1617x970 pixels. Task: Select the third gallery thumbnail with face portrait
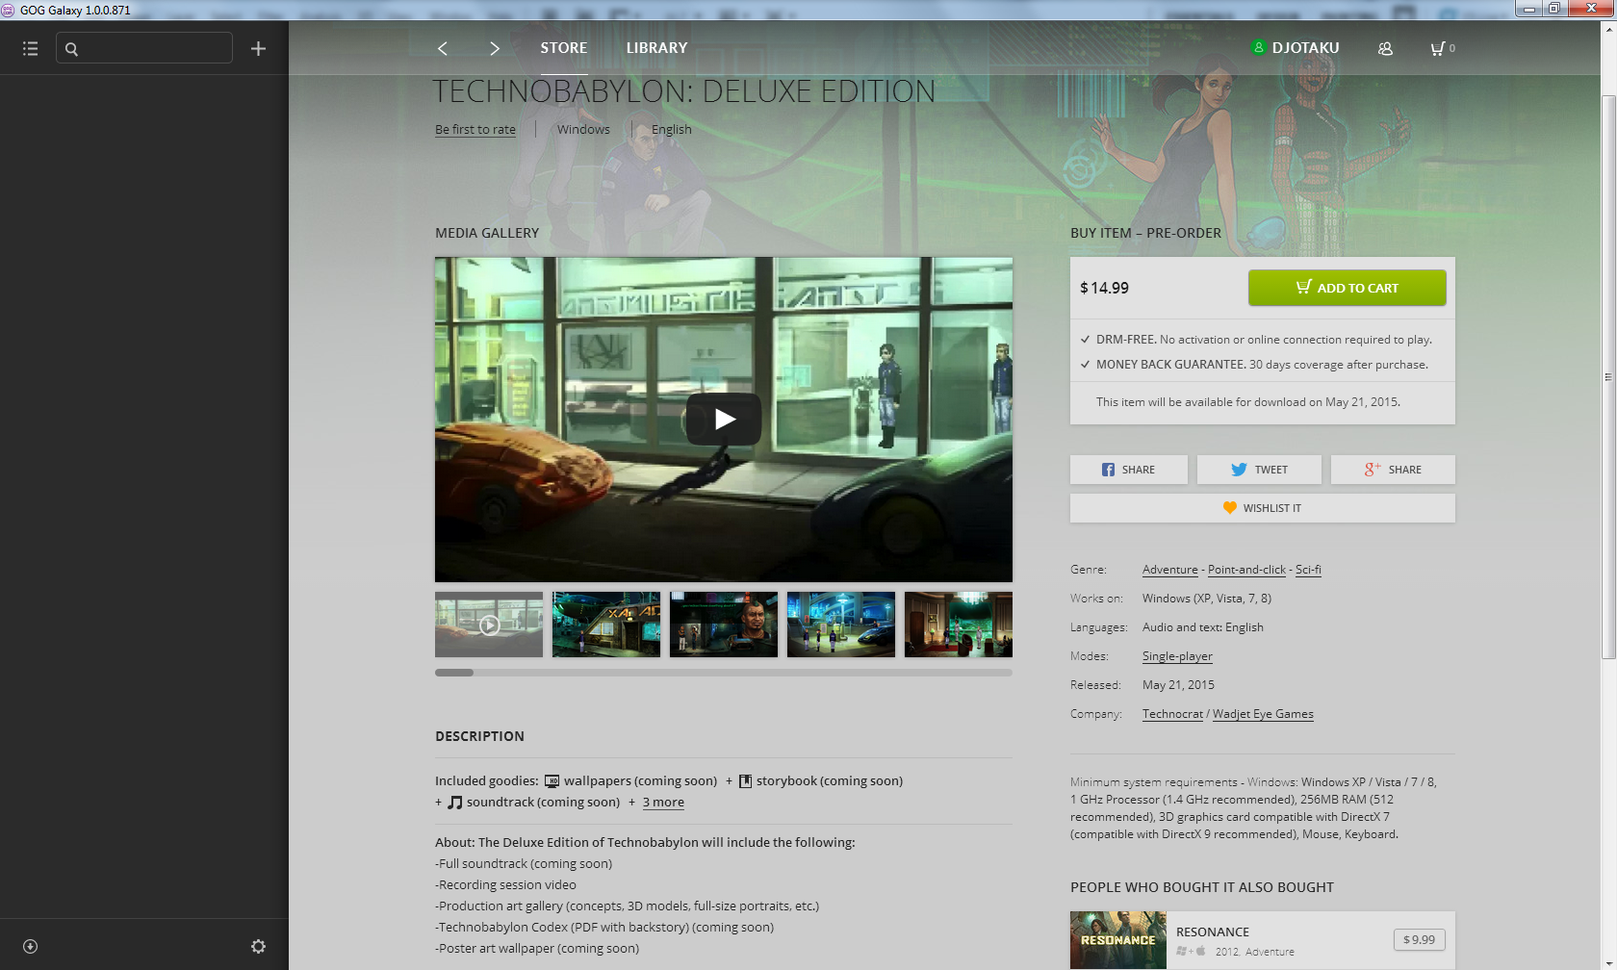tap(724, 625)
